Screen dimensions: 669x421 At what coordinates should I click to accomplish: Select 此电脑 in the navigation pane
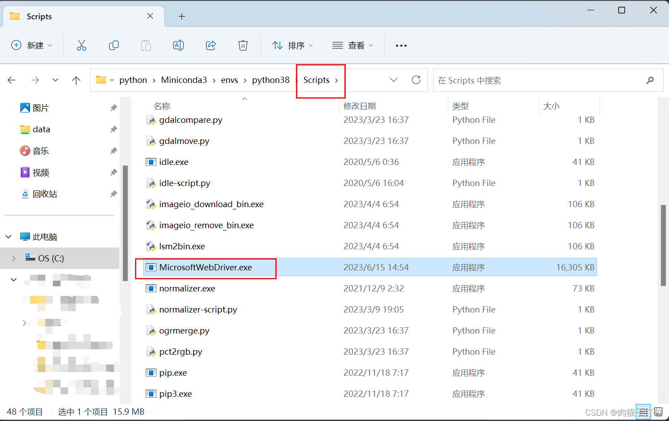point(45,237)
